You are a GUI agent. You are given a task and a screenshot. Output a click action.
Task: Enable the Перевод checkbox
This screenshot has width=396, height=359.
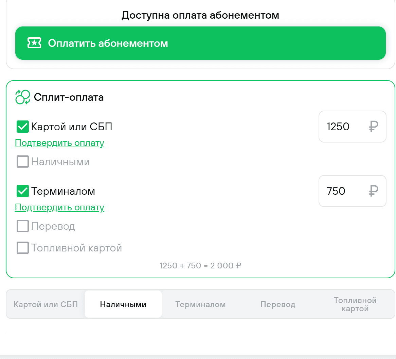pos(22,226)
